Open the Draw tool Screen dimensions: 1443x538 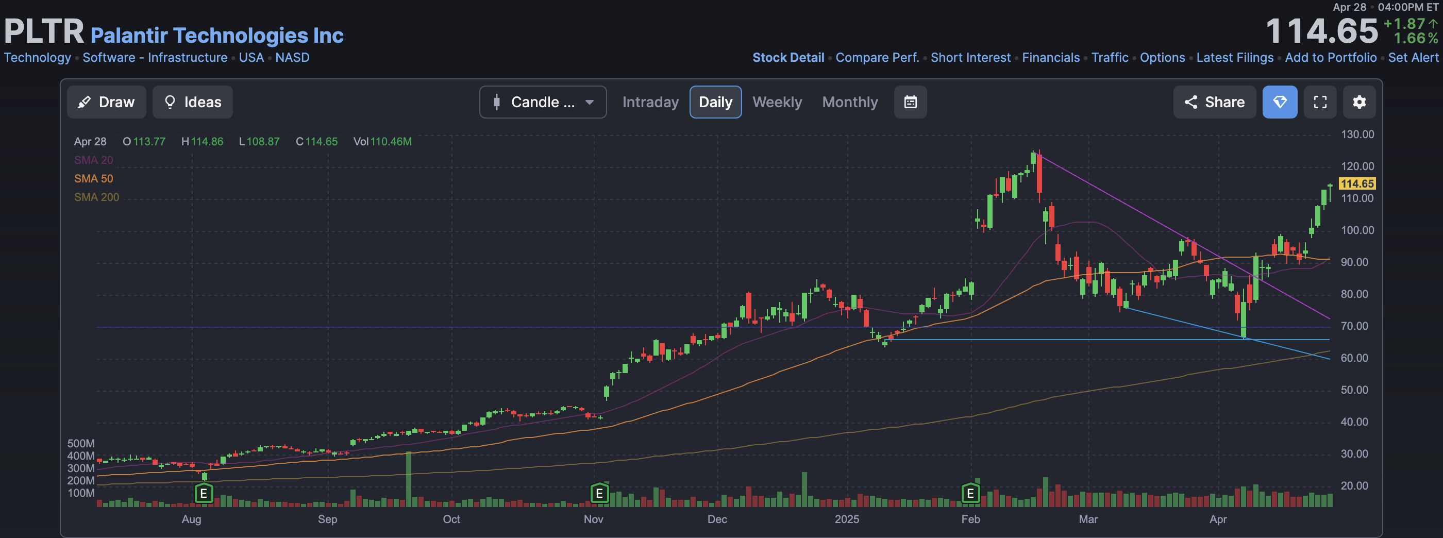coord(107,102)
